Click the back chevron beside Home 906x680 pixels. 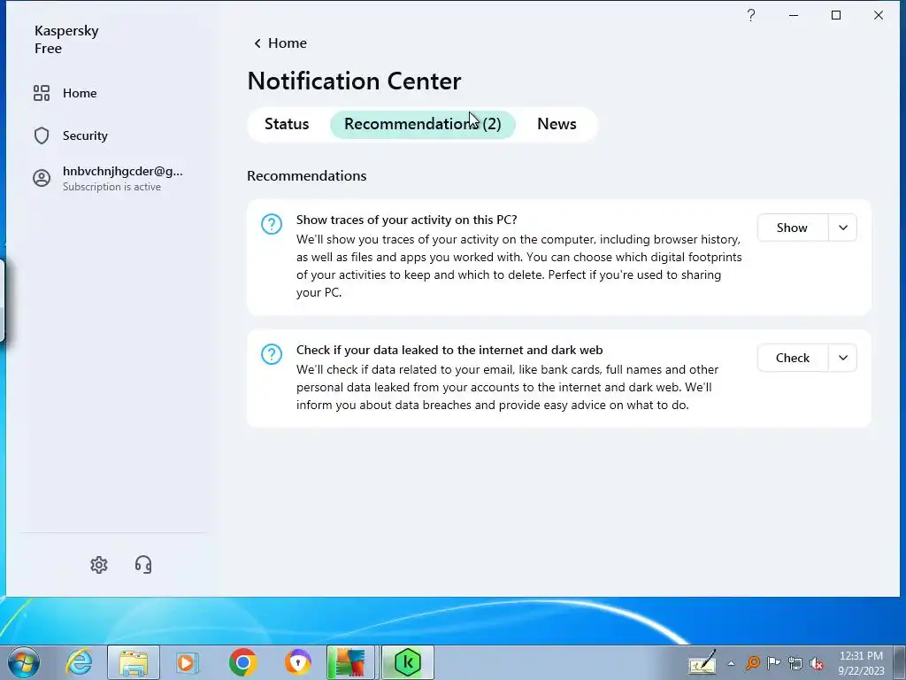[x=257, y=43]
